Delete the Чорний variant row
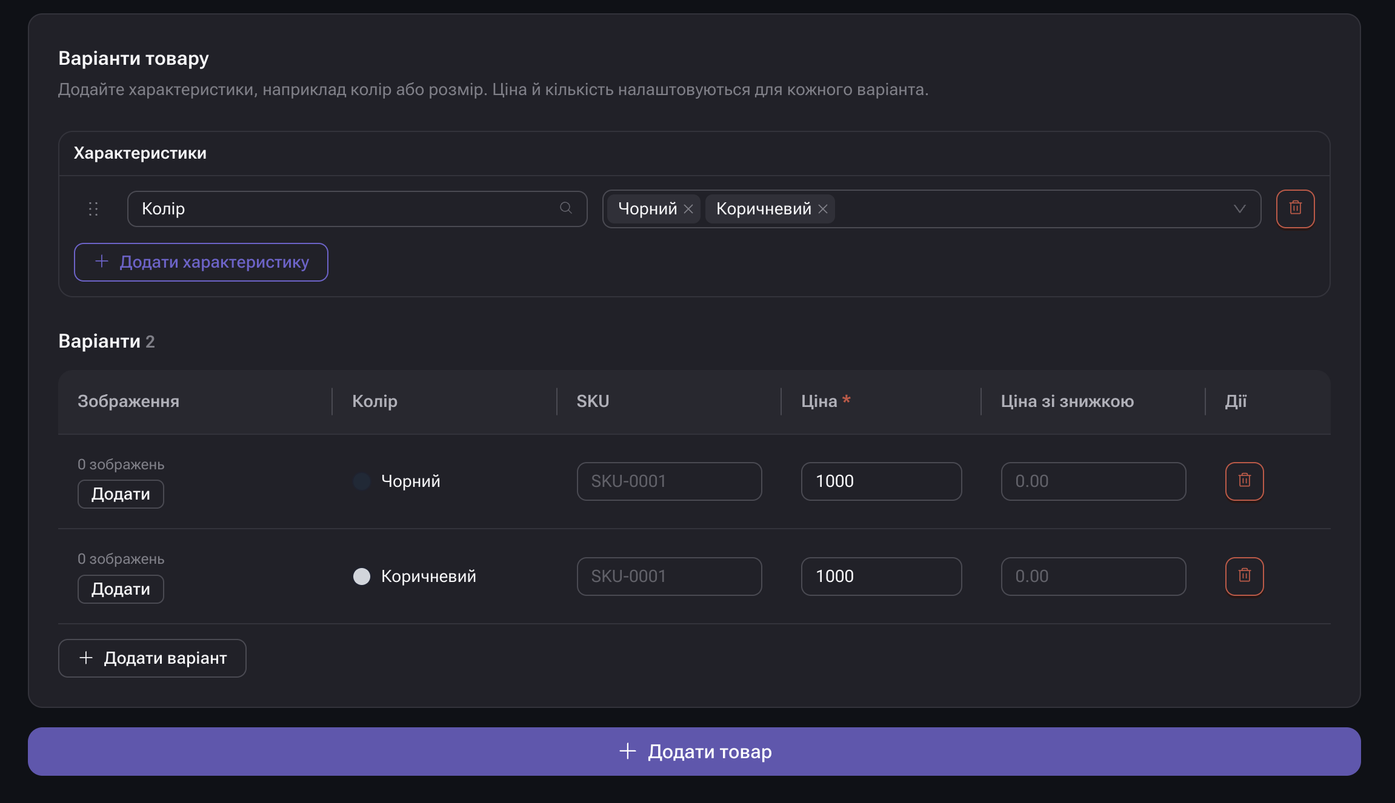1395x803 pixels. (1244, 481)
